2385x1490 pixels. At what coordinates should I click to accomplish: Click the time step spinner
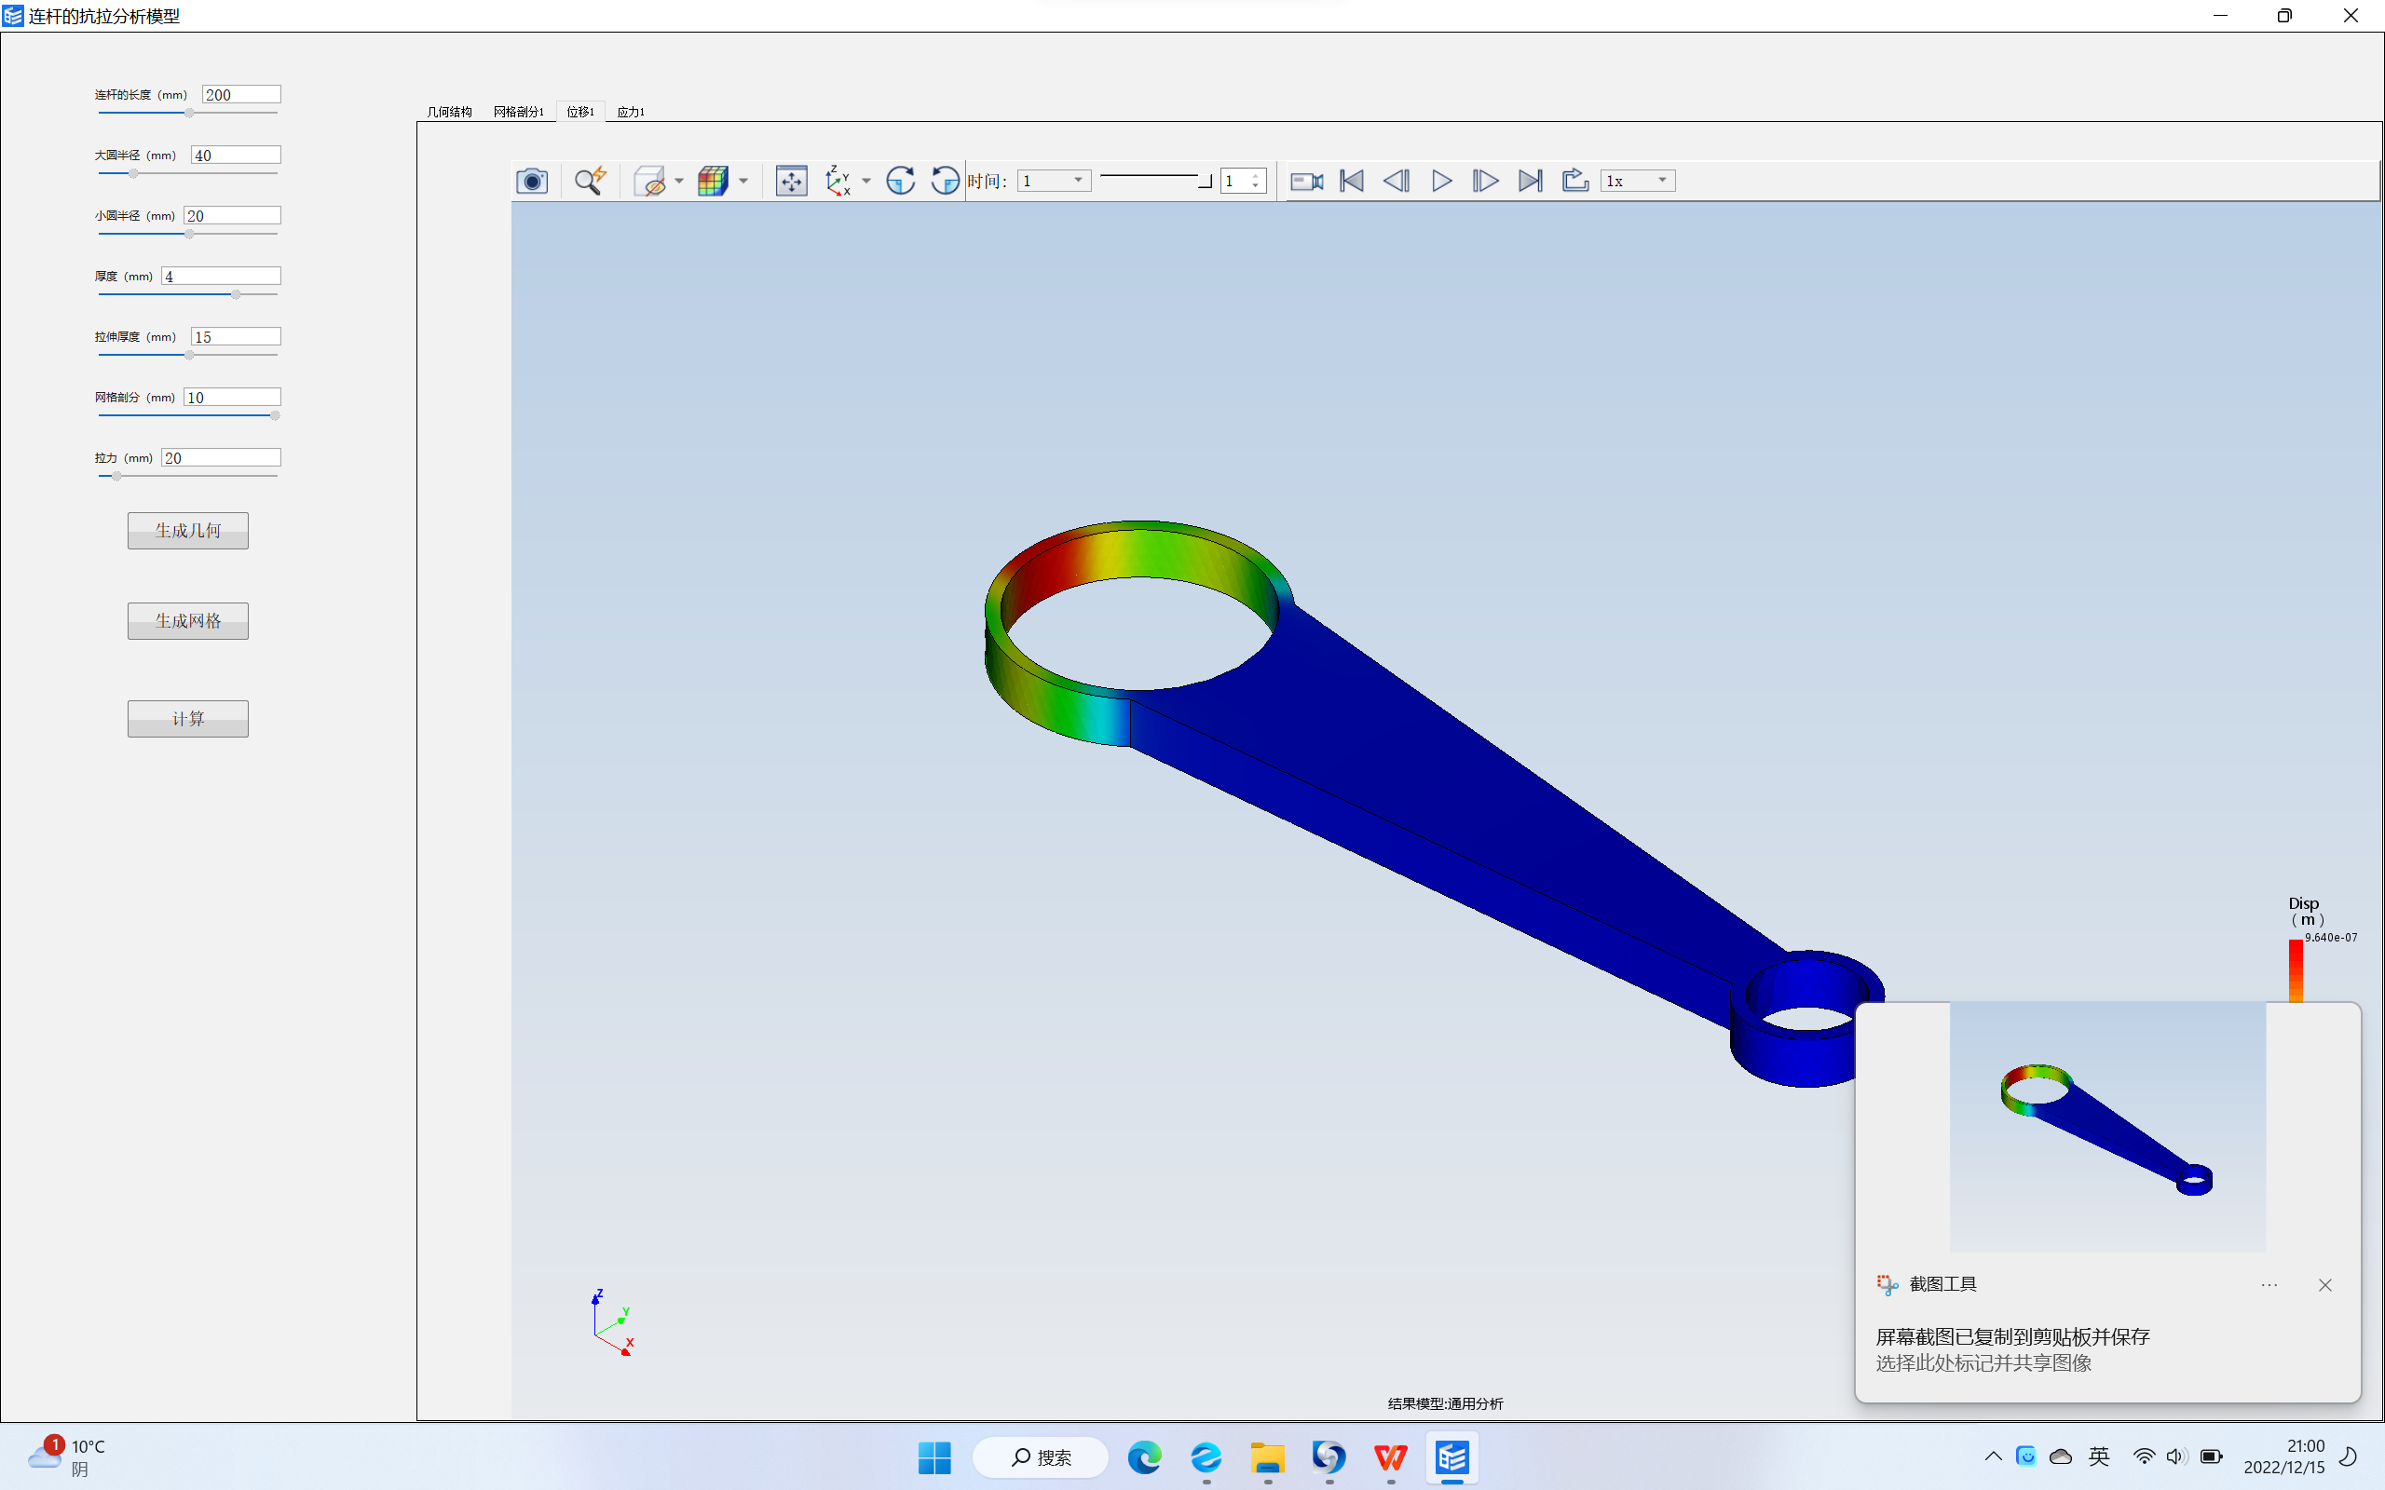point(1243,181)
